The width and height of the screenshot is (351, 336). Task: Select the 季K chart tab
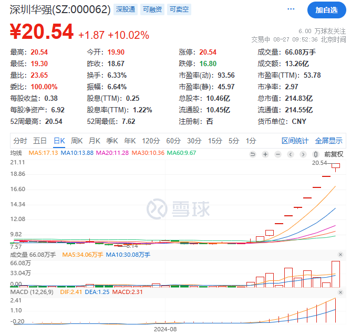(112, 141)
